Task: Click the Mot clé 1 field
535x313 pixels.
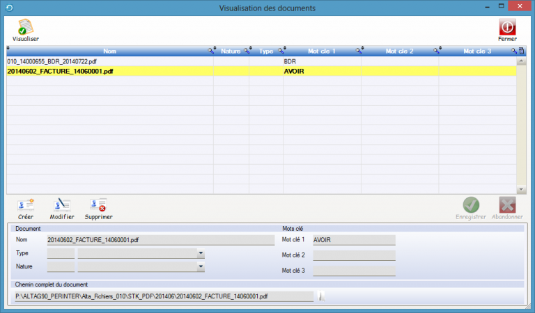Action: pyautogui.click(x=353, y=240)
